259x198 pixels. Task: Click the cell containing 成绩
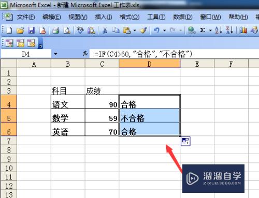(x=102, y=90)
